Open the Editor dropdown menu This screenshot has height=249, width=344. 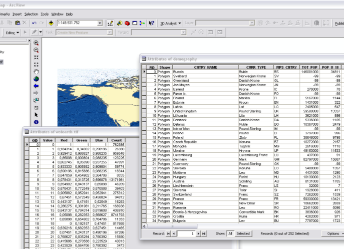(x=12, y=33)
